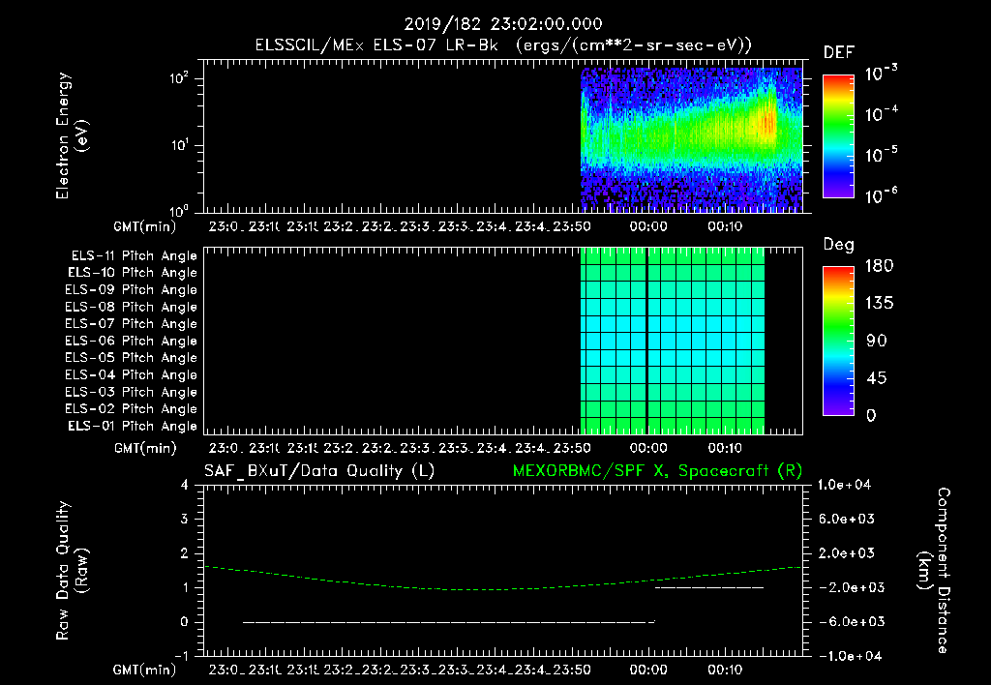Viewport: 991px width, 685px height.
Task: Click the 'Raw Data Quality (Raw)' axis label
Action: pos(72,571)
